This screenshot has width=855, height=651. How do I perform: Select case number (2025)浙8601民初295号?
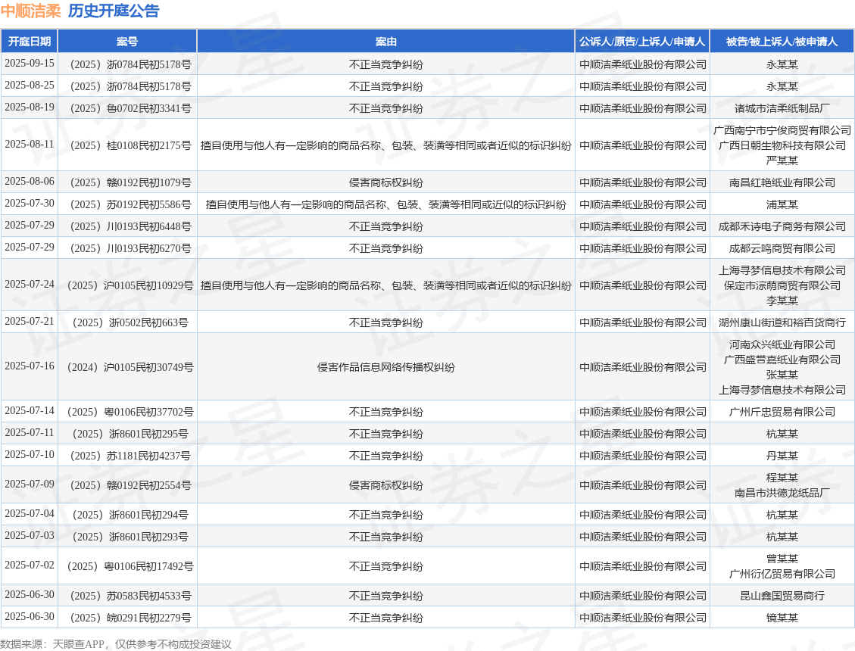pos(127,434)
